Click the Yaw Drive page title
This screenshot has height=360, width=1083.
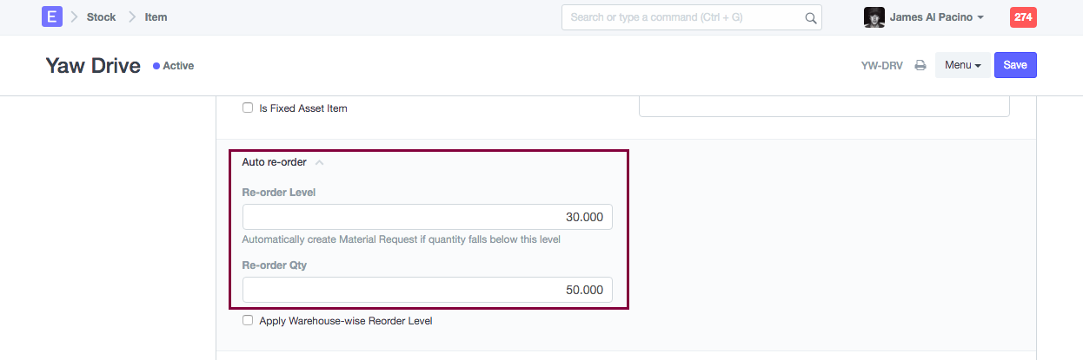coord(93,66)
